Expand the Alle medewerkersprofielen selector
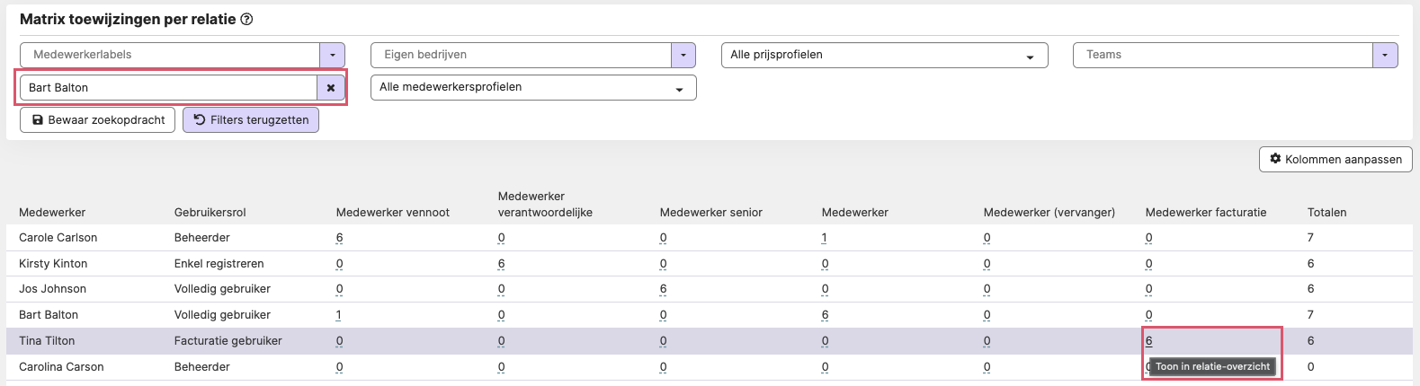The width and height of the screenshot is (1420, 386). coord(533,87)
